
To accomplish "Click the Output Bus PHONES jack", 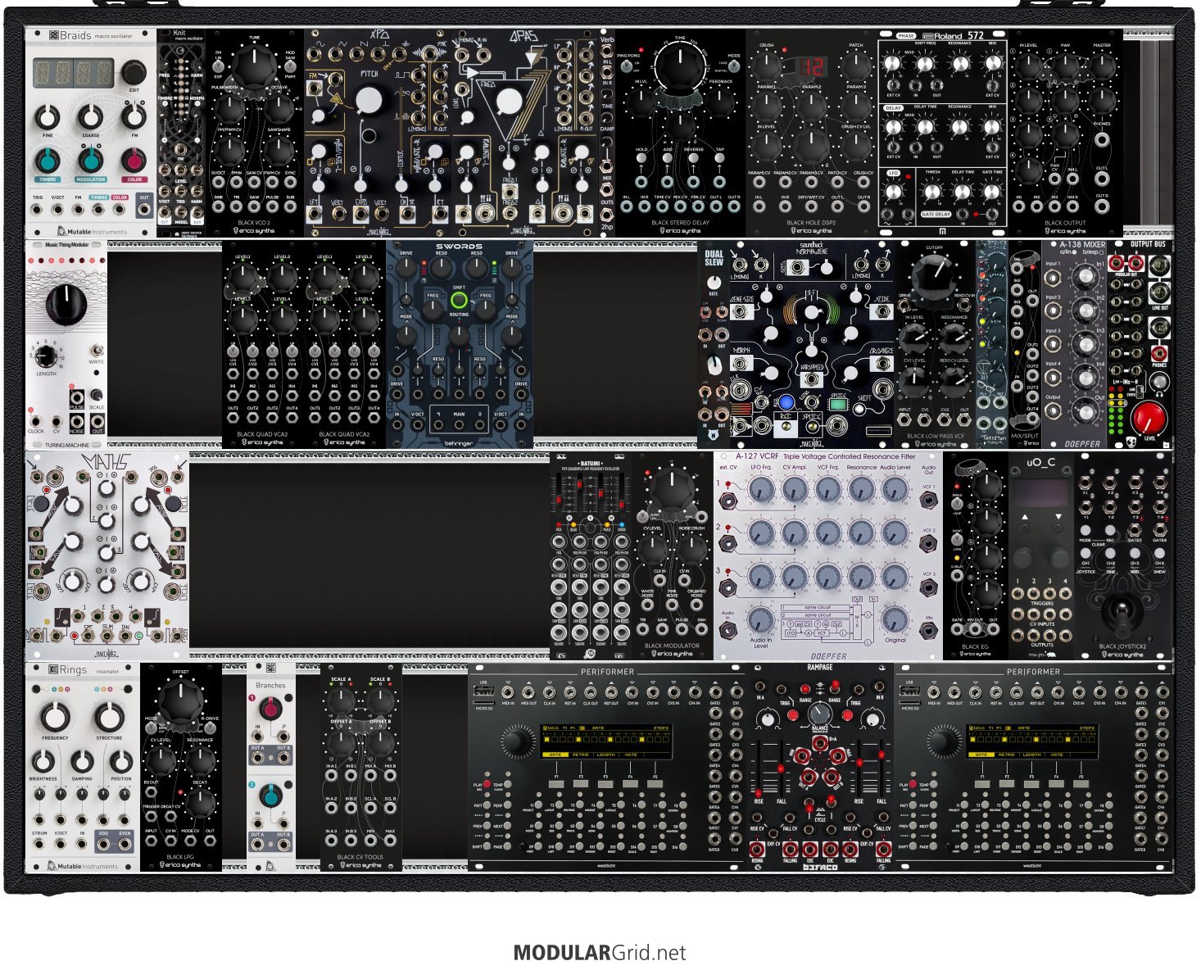I will pyautogui.click(x=1159, y=354).
